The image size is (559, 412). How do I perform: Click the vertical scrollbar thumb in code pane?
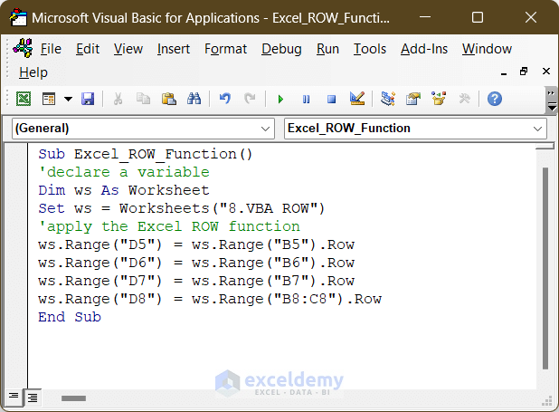point(545,268)
